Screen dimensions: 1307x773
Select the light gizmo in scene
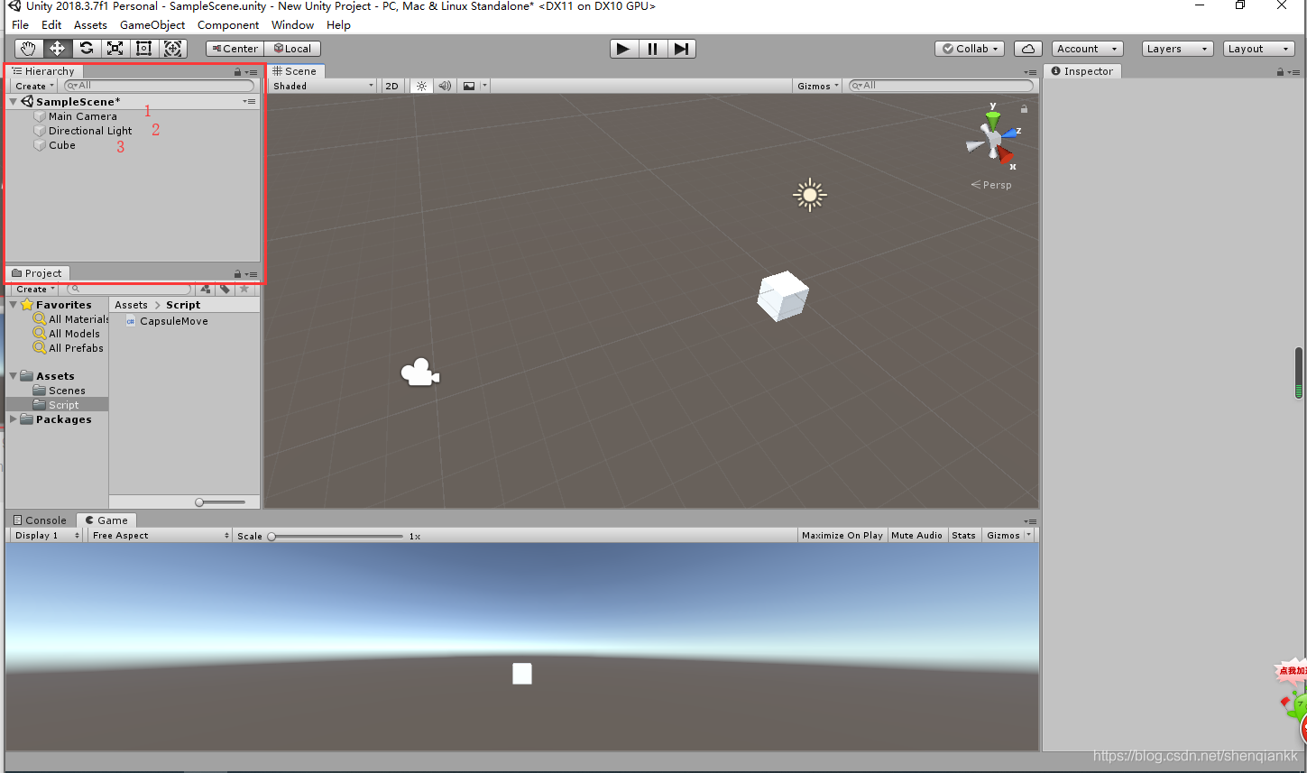[x=809, y=195]
